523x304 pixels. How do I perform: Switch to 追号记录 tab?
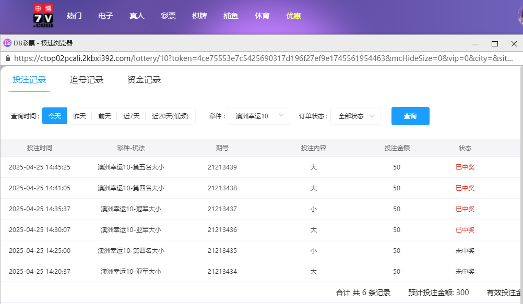tap(87, 80)
